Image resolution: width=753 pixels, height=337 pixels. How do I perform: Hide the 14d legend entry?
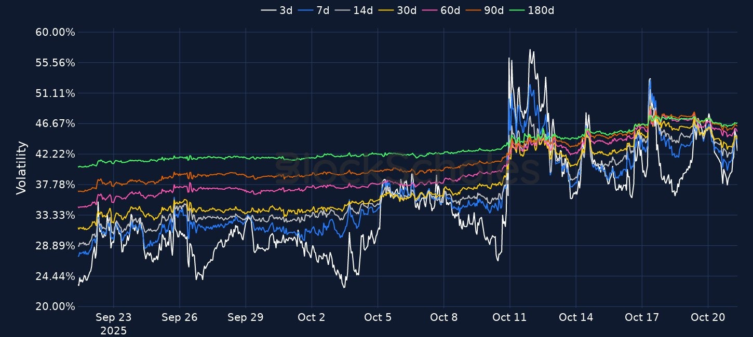coord(354,10)
